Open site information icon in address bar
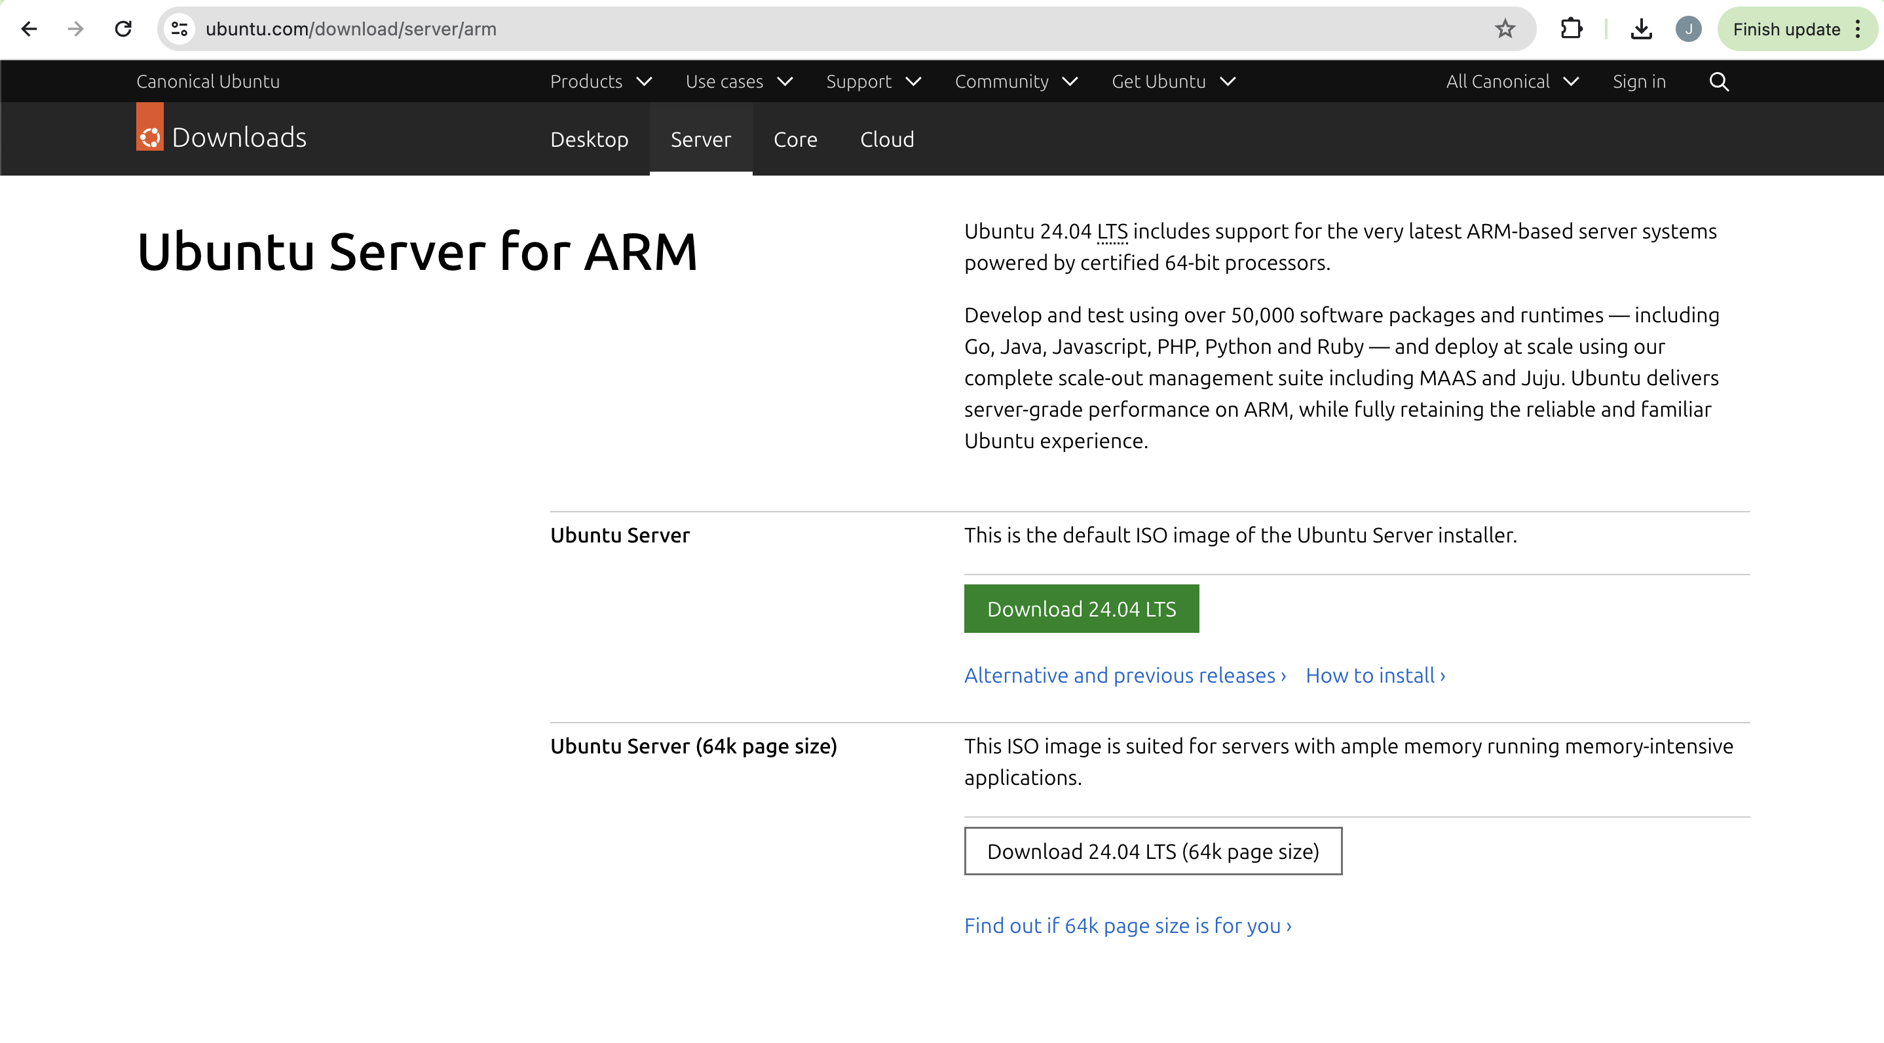Screen dimensions: 1884x1043 [x=179, y=29]
